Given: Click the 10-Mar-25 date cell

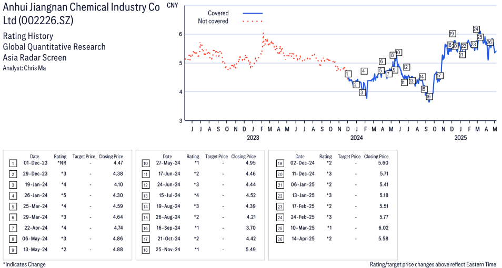Looking at the screenshot, I should tap(303, 228).
